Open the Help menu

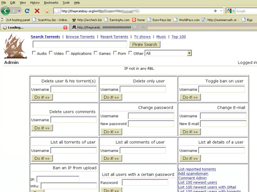(77, 3)
